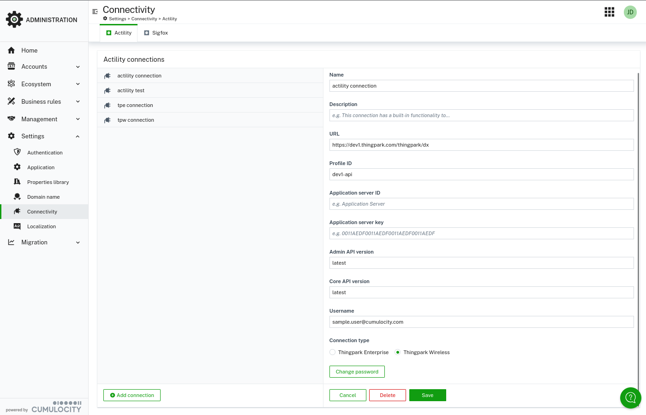
Task: Click the sidebar collapse icon near Connectivity title
Action: [95, 12]
